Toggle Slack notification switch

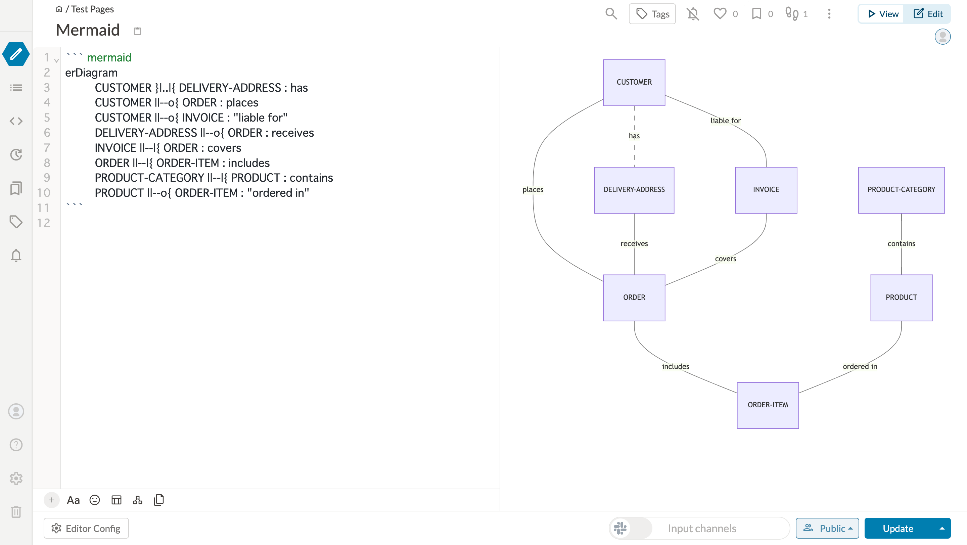coord(631,528)
